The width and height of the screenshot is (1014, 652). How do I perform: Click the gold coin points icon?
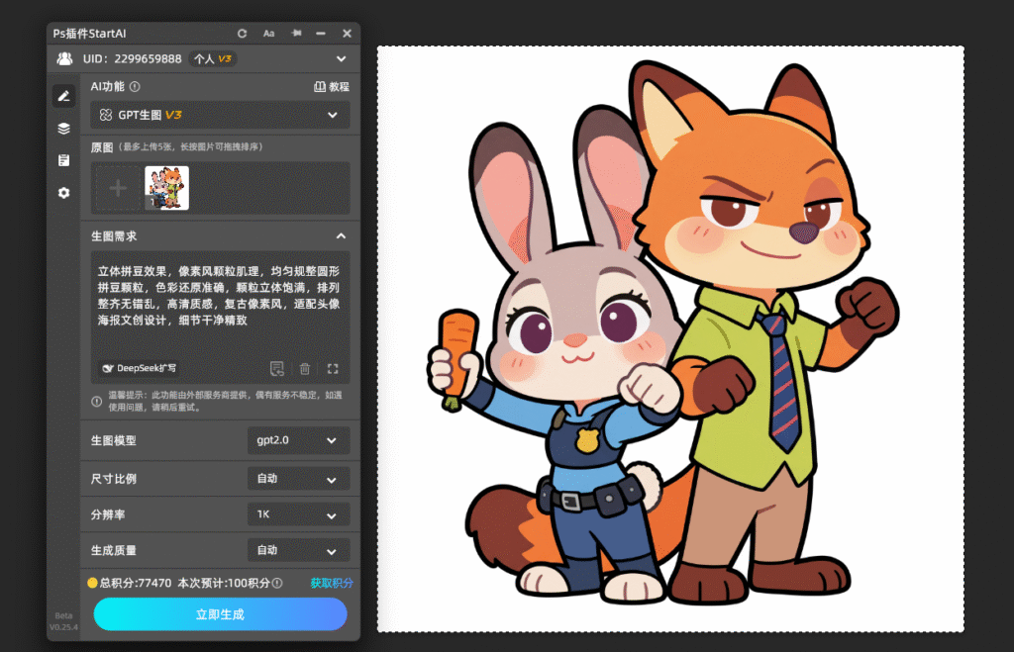point(92,583)
